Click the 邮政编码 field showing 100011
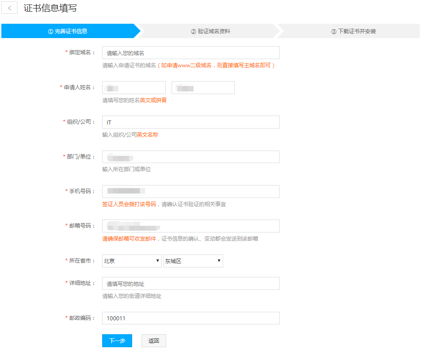Image resolution: width=422 pixels, height=349 pixels. click(x=190, y=318)
